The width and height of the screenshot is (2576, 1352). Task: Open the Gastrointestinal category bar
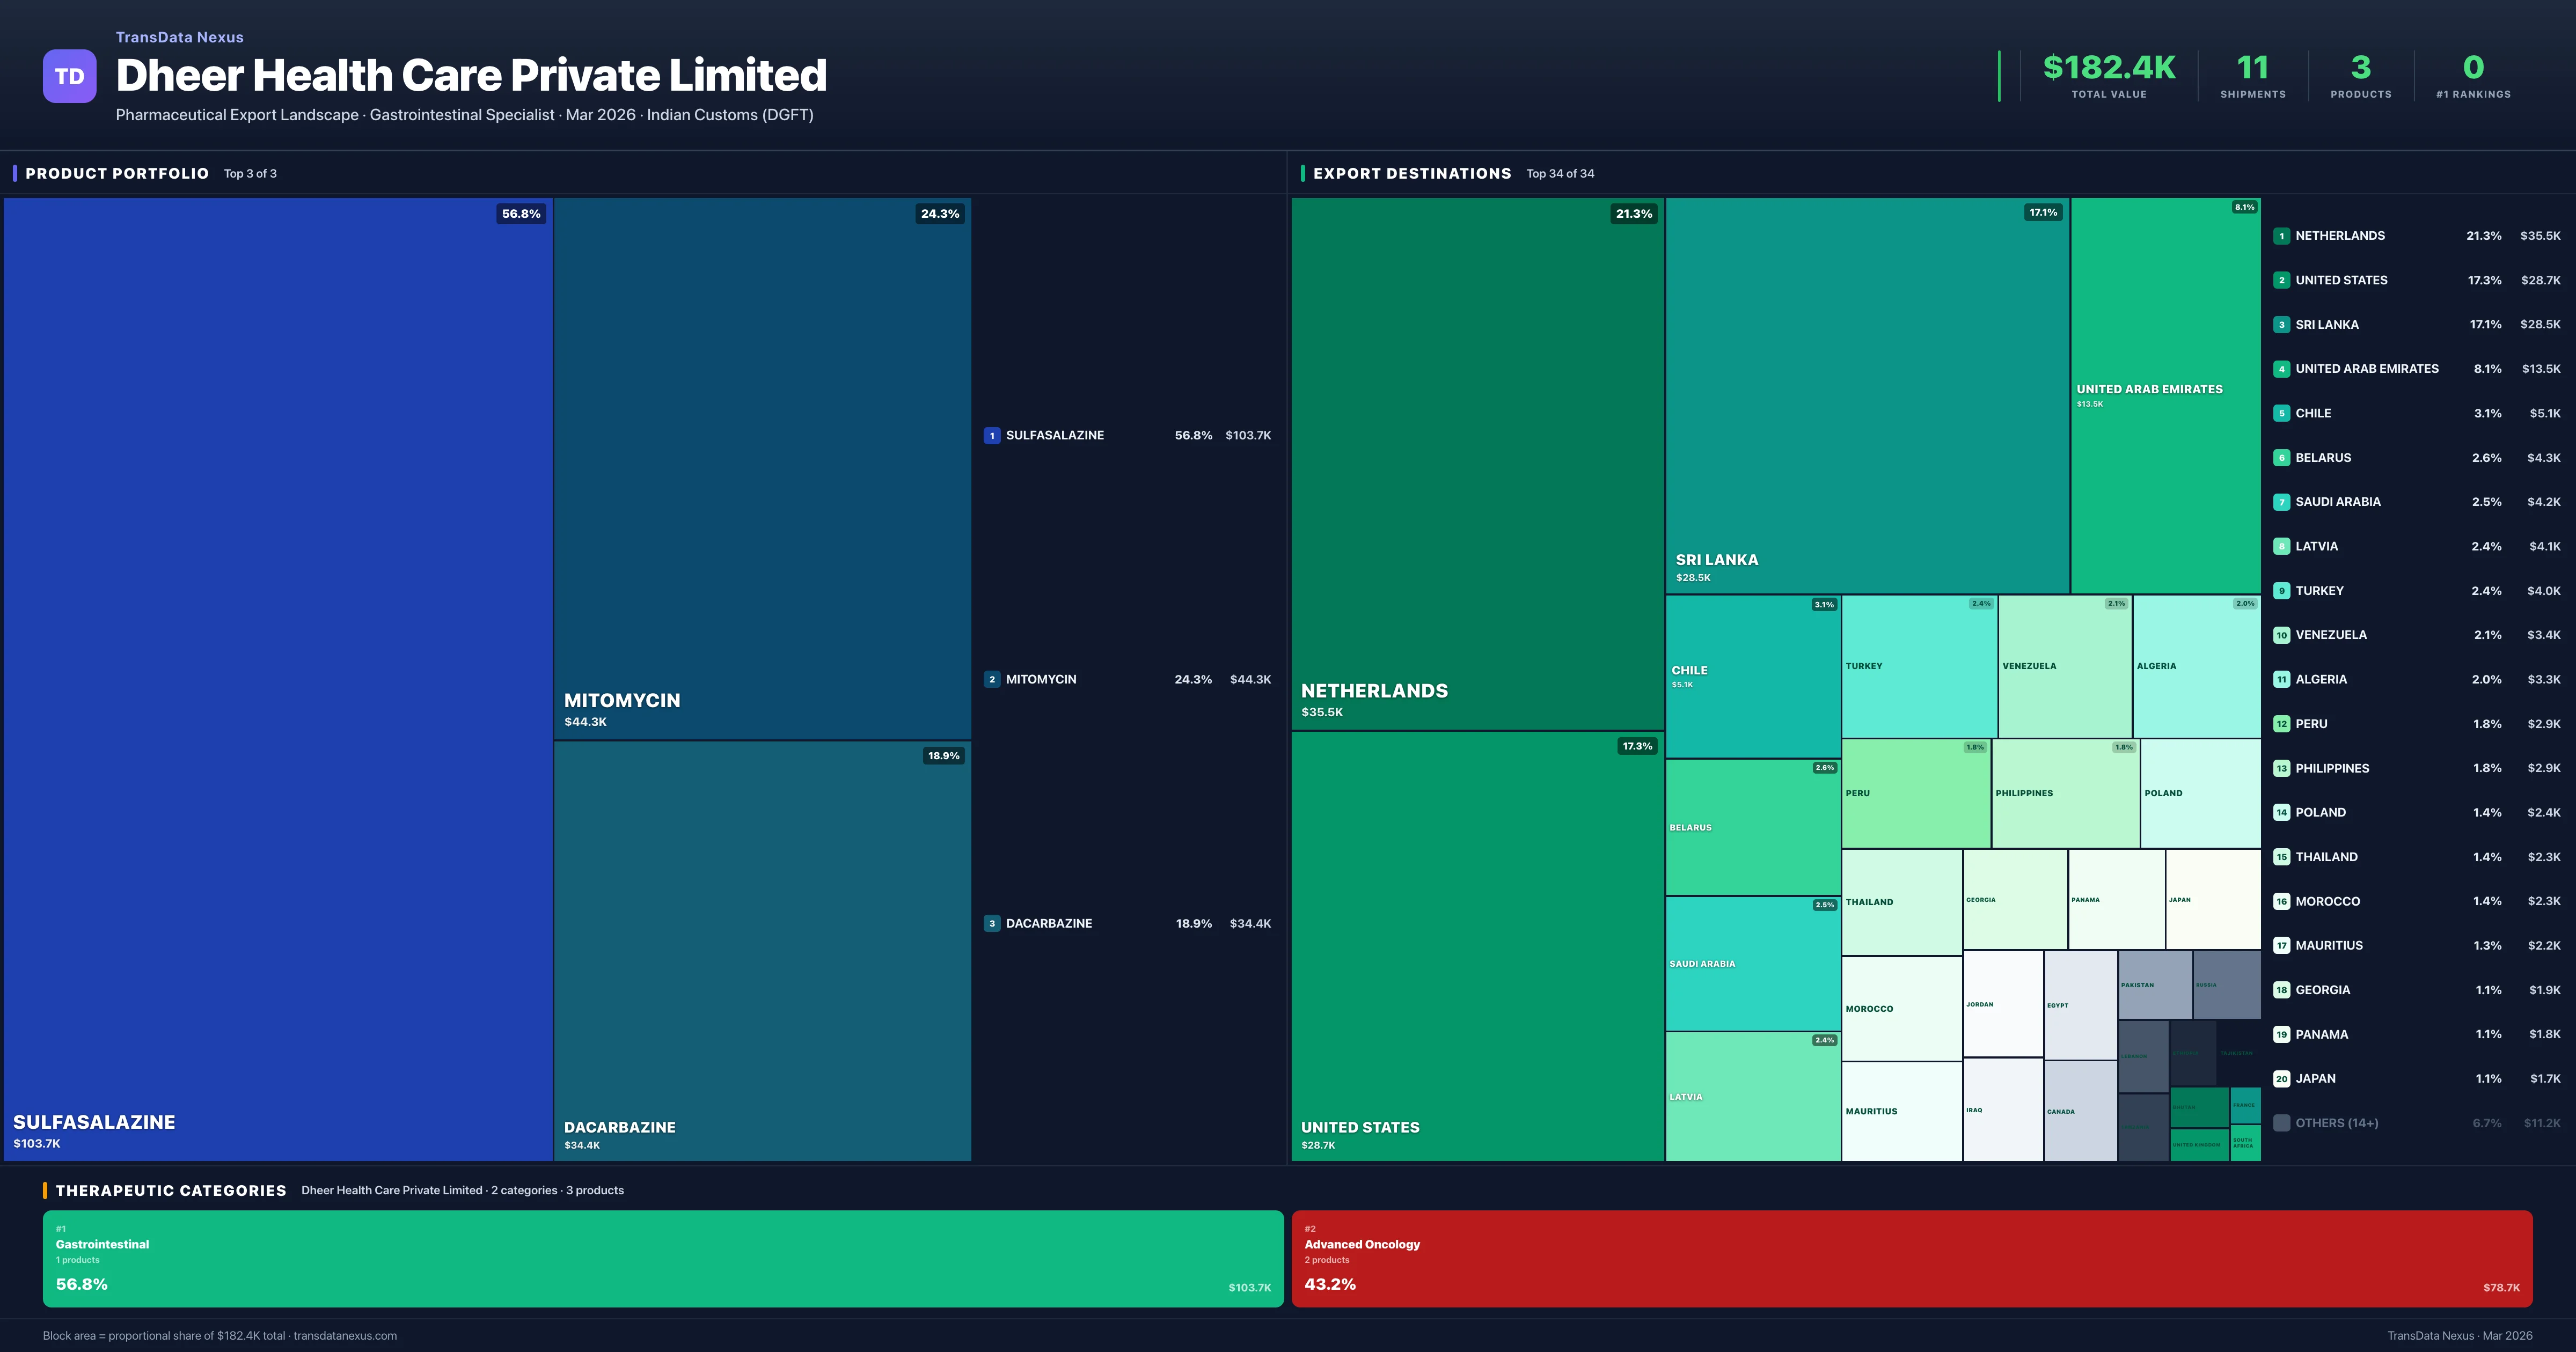pyautogui.click(x=662, y=1259)
